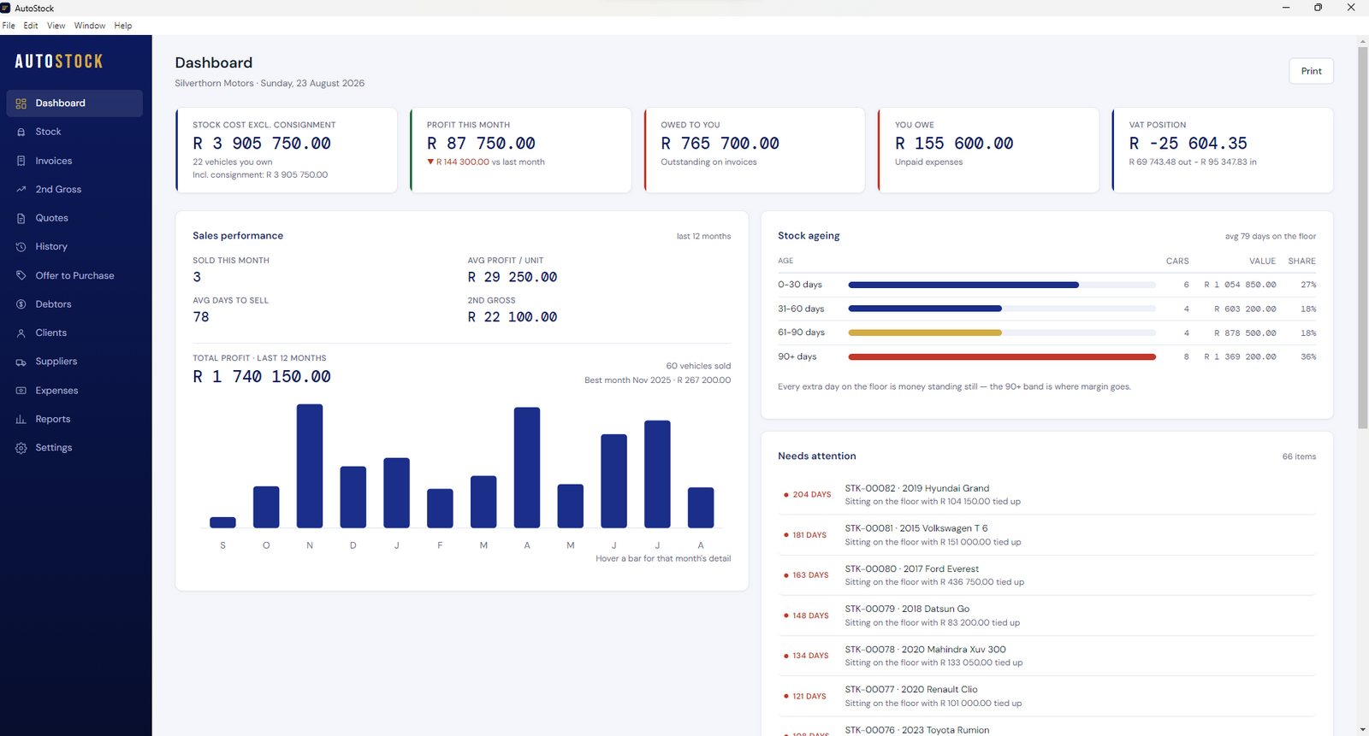Screen dimensions: 1369x736
Task: Open the Help menu
Action: [x=123, y=26]
